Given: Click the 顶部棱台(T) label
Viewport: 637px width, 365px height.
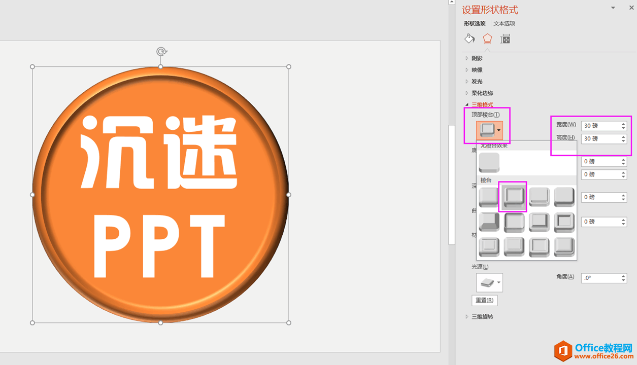Looking at the screenshot, I should [486, 115].
